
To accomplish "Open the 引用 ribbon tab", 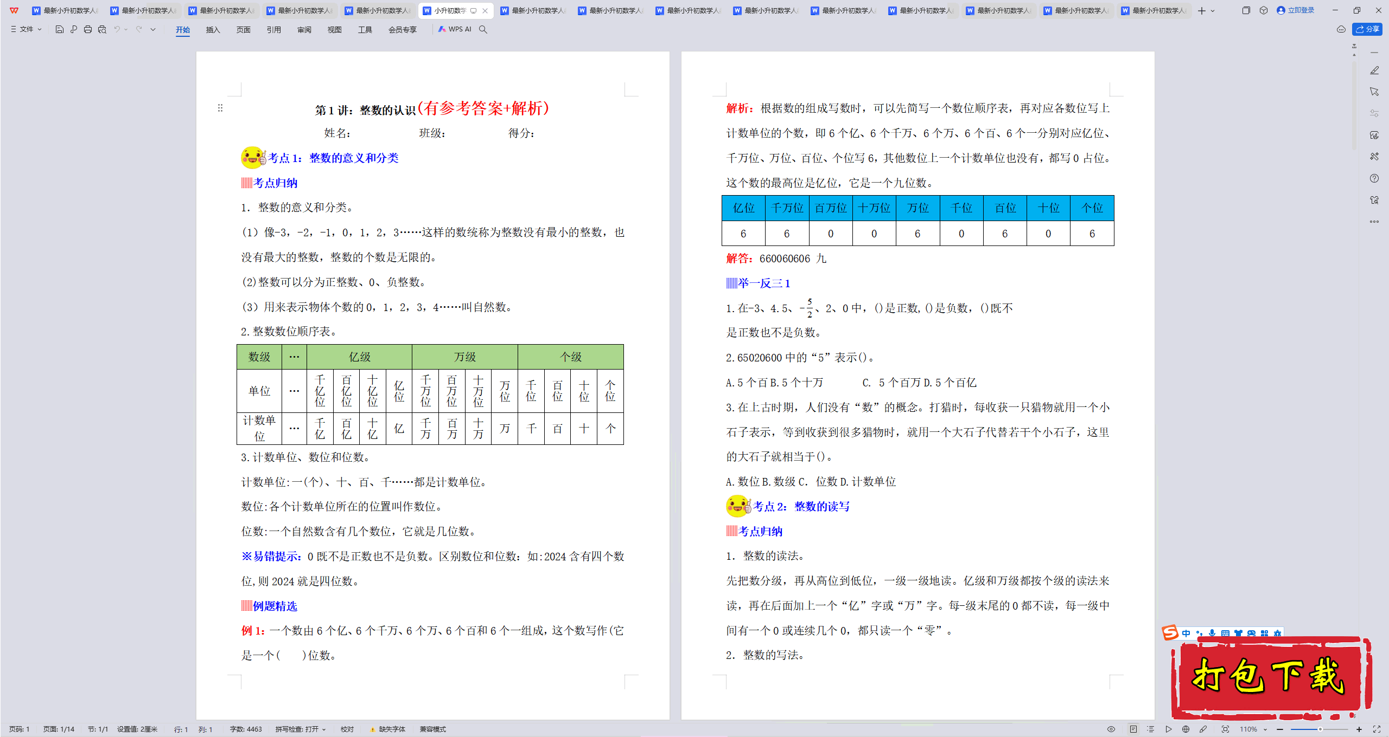I will point(273,30).
